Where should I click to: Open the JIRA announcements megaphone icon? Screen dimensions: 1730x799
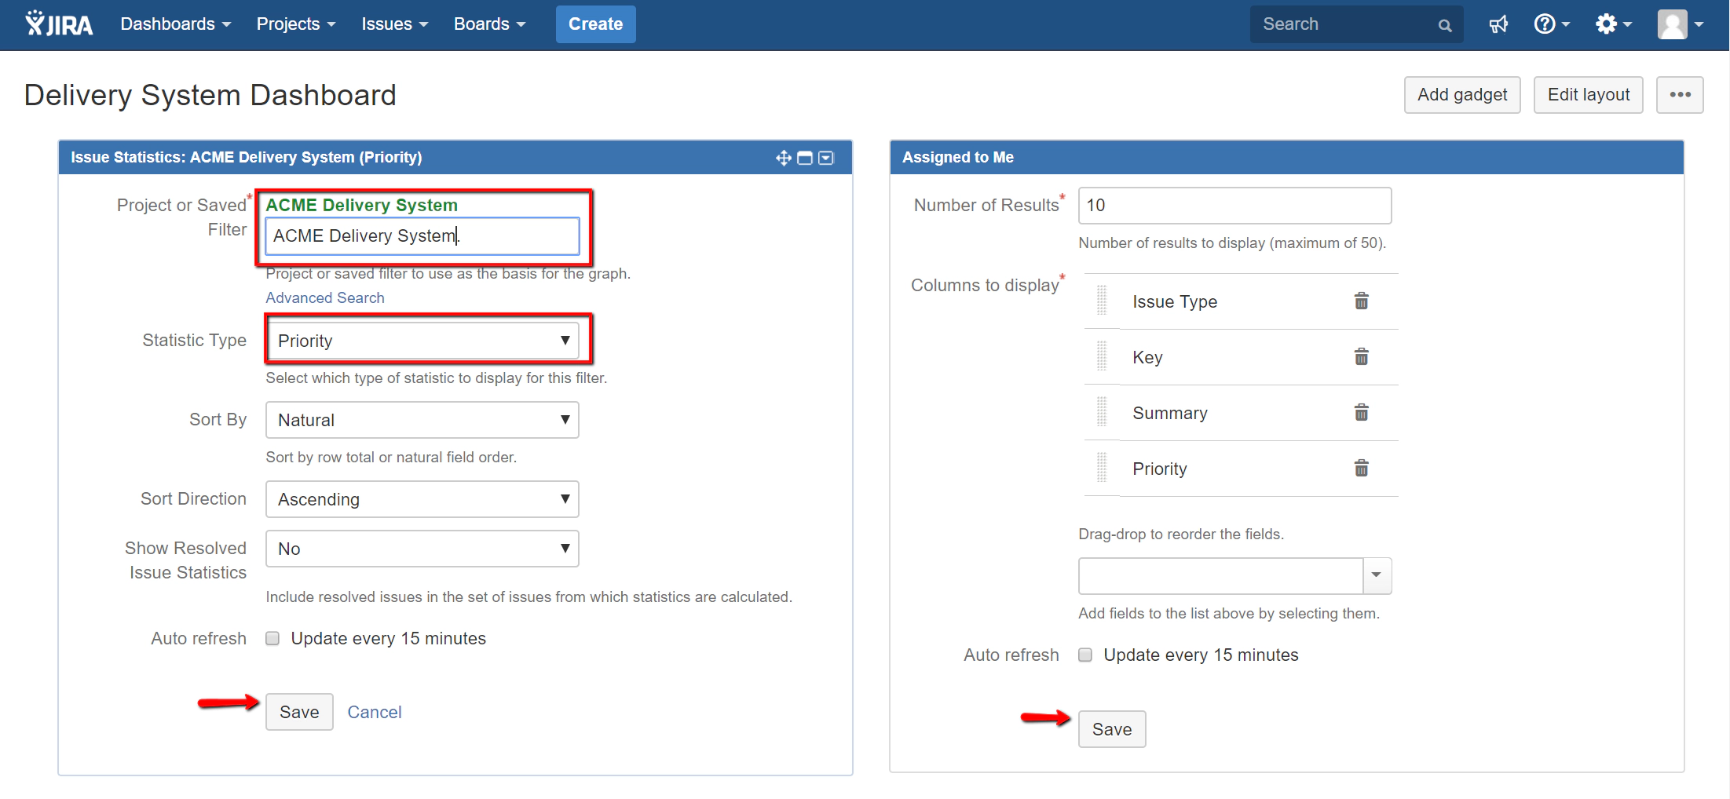(x=1498, y=24)
